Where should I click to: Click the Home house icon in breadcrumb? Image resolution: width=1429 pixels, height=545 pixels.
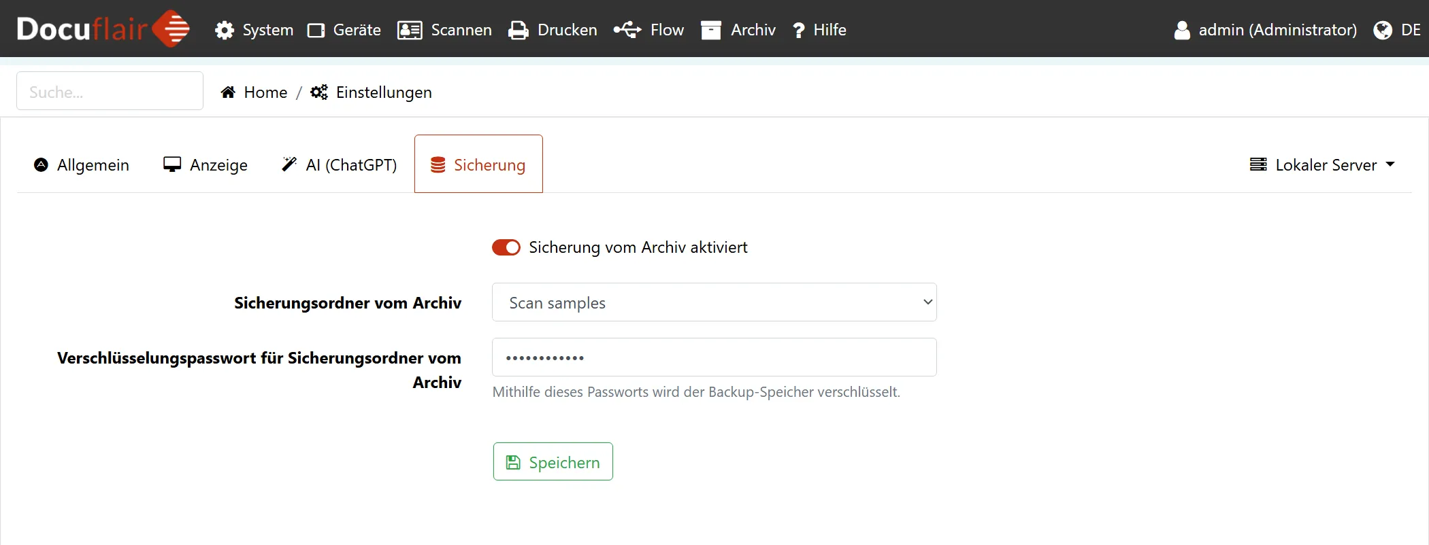[x=228, y=92]
